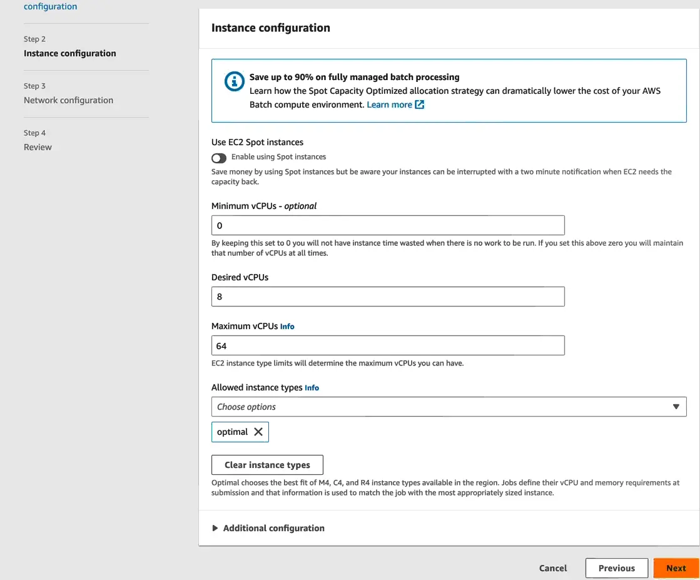Remove the optimal instance type tag
This screenshot has height=580, width=700.
(x=258, y=432)
